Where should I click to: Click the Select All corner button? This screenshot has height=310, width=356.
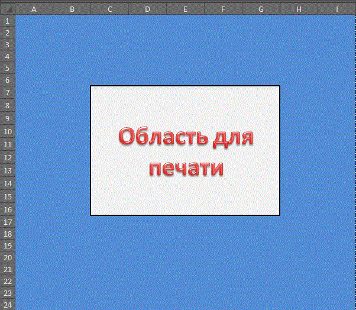click(x=7, y=9)
